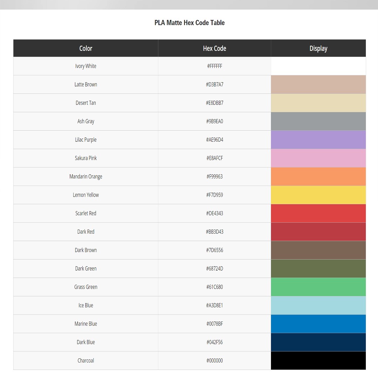Pick the Mandarin Orange swatch
Image resolution: width=378 pixels, height=378 pixels.
pos(318,176)
